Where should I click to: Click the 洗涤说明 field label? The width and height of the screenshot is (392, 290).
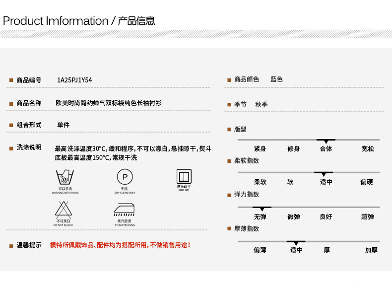point(29,147)
